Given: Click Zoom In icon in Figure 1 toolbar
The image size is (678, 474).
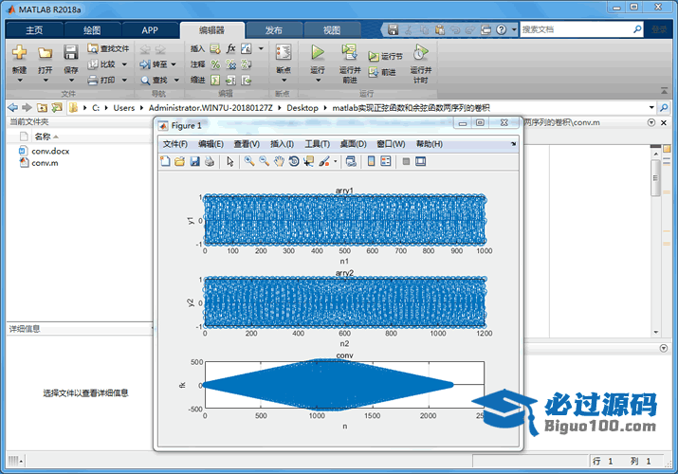Looking at the screenshot, I should pos(249,161).
